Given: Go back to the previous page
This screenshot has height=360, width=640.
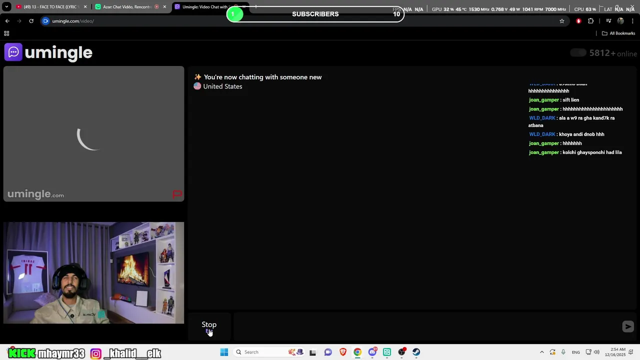Looking at the screenshot, I should (x=7, y=21).
